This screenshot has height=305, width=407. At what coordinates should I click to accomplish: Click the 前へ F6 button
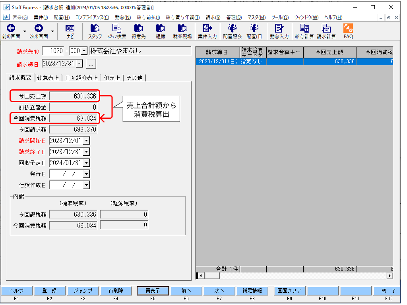click(x=186, y=291)
